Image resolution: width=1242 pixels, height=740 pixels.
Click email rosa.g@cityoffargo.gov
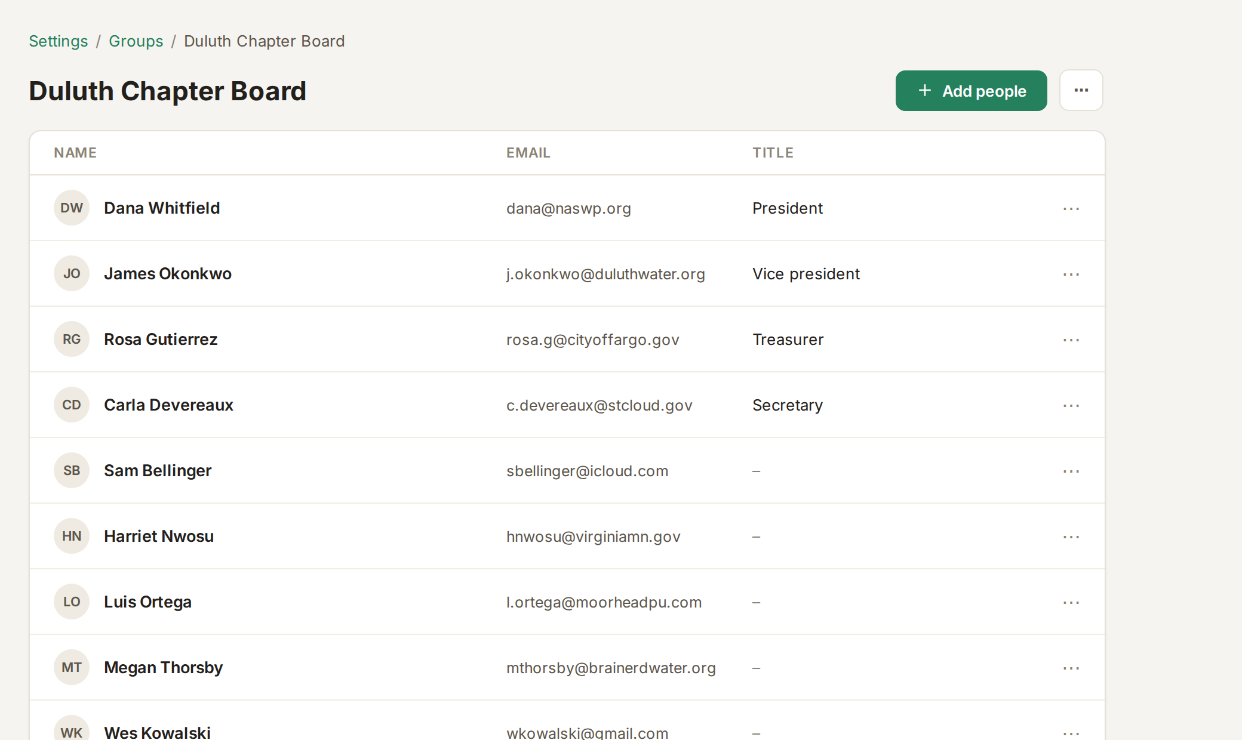pyautogui.click(x=593, y=340)
